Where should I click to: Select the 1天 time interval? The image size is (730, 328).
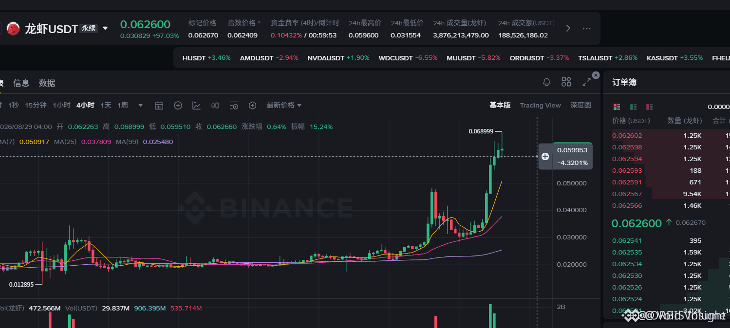(x=106, y=105)
